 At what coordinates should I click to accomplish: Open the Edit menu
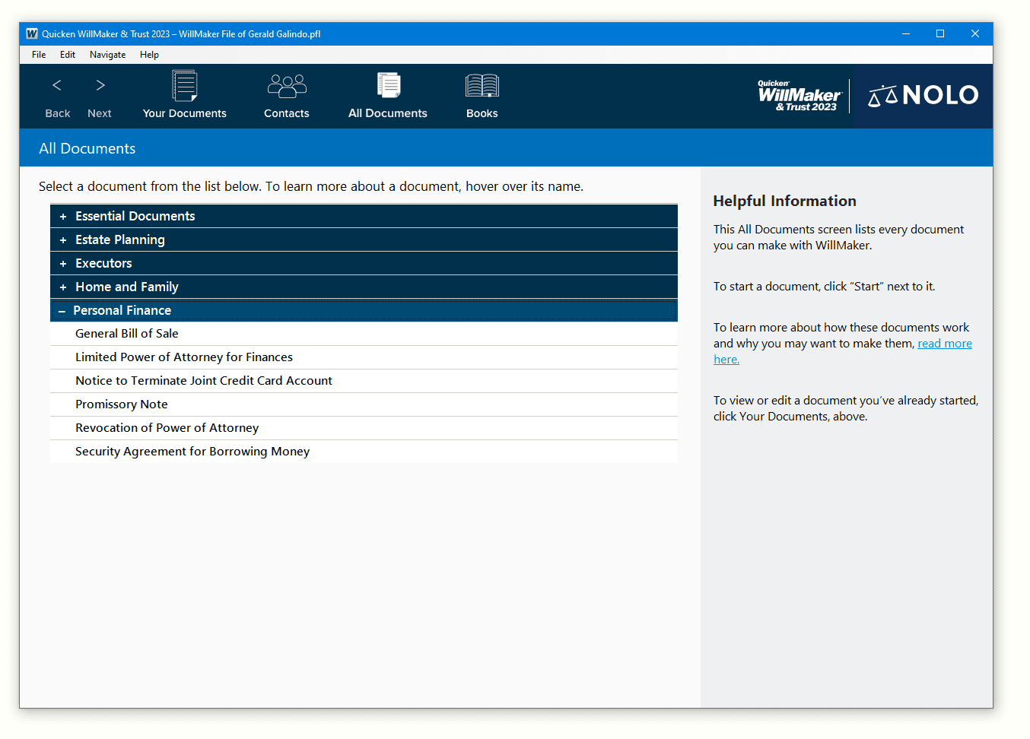[68, 54]
